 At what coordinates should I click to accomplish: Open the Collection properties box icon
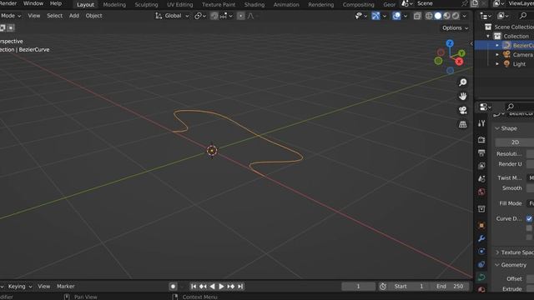click(481, 209)
